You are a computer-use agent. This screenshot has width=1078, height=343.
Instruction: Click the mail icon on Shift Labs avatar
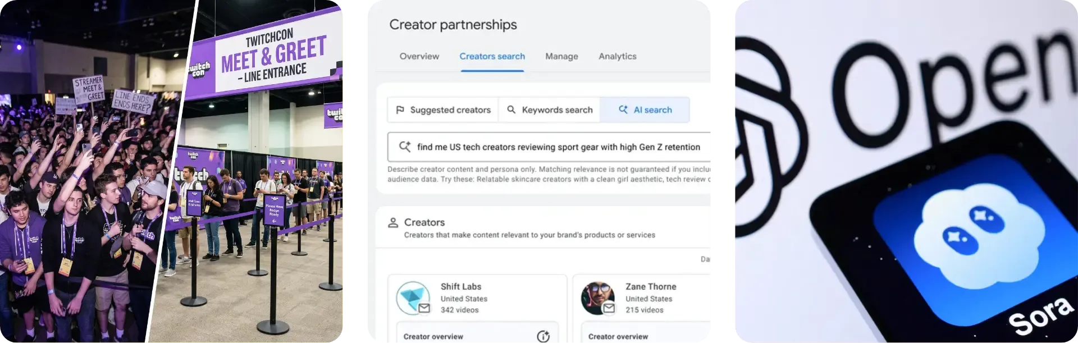424,308
